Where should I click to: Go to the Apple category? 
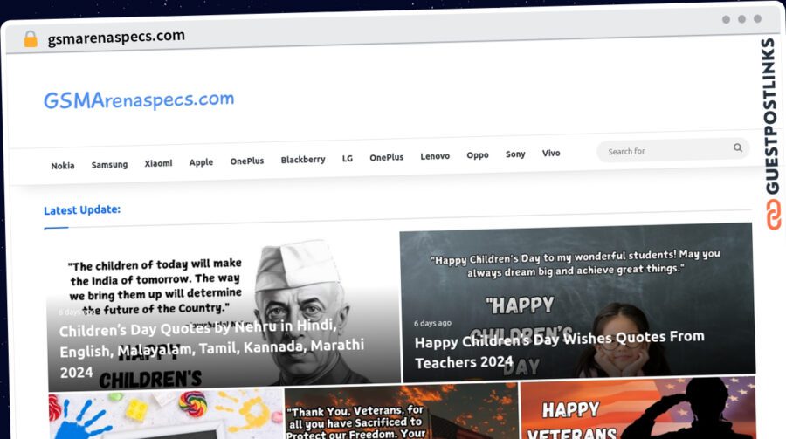coord(201,161)
